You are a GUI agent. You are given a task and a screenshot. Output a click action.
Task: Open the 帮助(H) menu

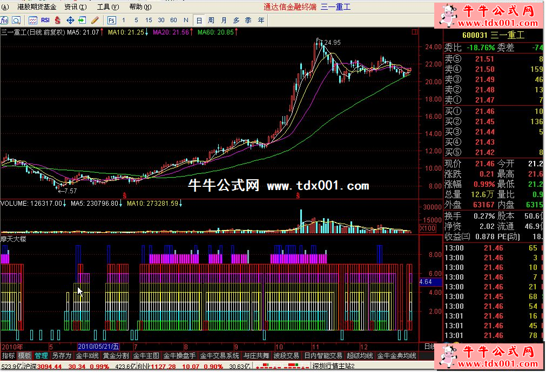point(140,7)
